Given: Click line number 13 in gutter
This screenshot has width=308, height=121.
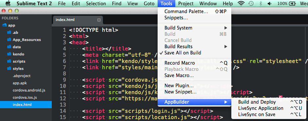Looking at the screenshot, I should 63,105.
